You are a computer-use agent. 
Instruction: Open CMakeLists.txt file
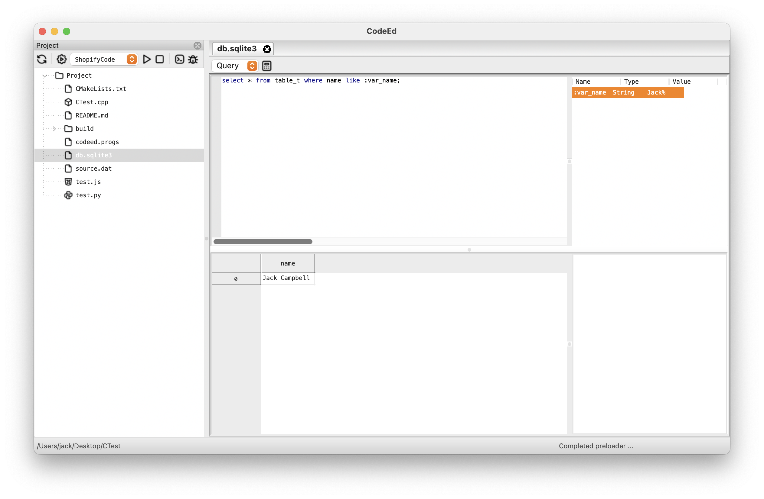[101, 89]
